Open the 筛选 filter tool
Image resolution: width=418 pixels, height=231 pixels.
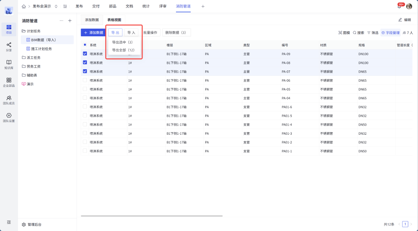(x=372, y=33)
